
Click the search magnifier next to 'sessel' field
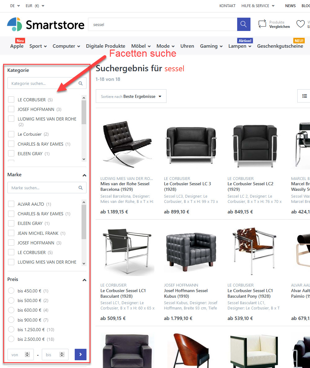(243, 24)
